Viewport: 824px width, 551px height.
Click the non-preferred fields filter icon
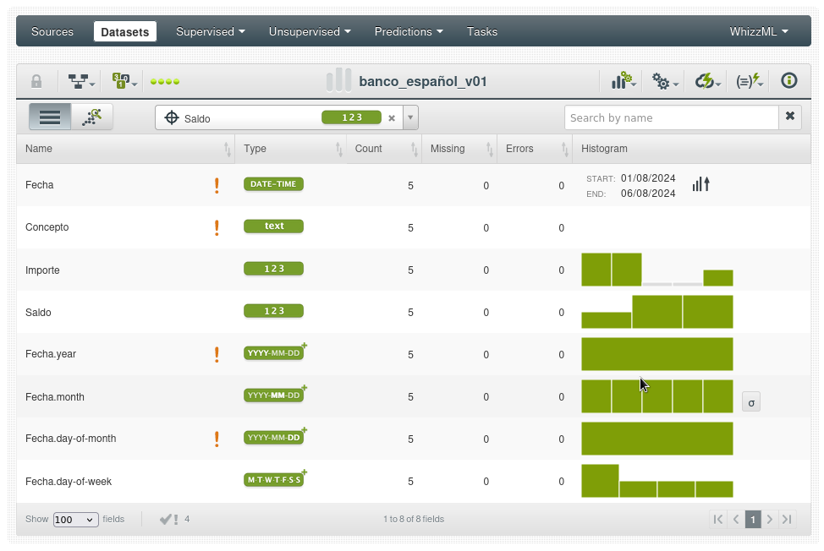170,519
